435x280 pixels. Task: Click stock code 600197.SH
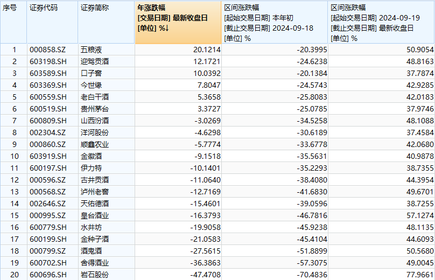(x=48, y=168)
